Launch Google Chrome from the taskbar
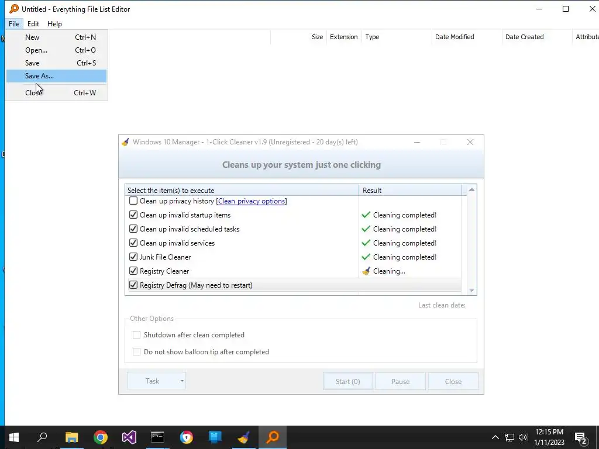599x449 pixels. 101,437
